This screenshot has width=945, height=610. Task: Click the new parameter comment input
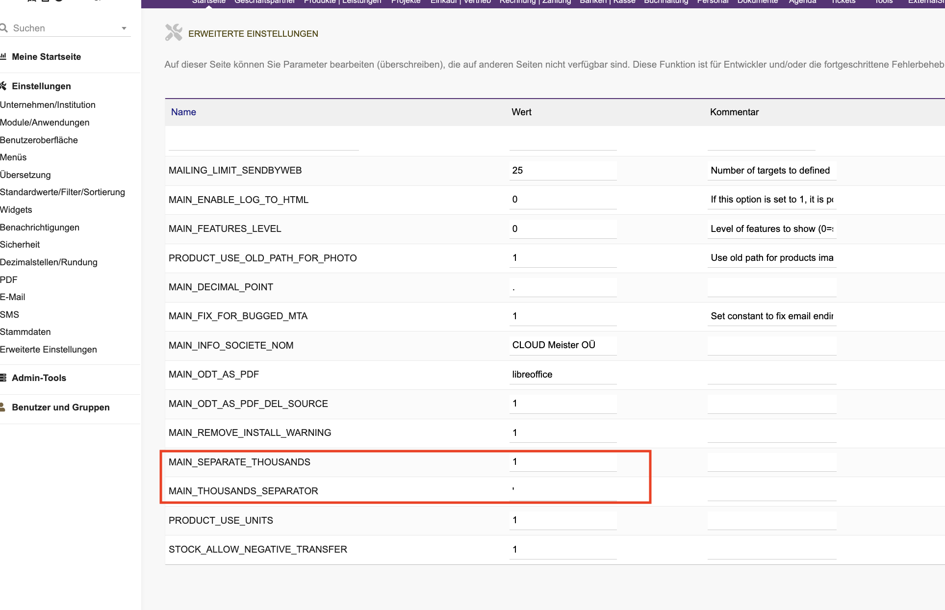coord(762,141)
